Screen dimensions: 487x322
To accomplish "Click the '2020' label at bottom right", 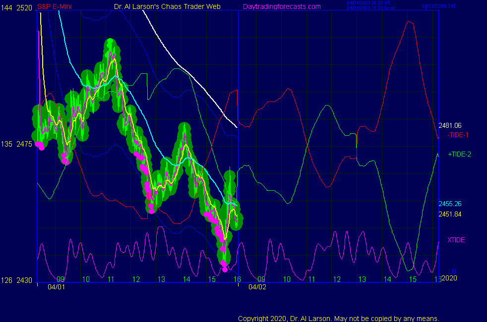I will (x=449, y=278).
